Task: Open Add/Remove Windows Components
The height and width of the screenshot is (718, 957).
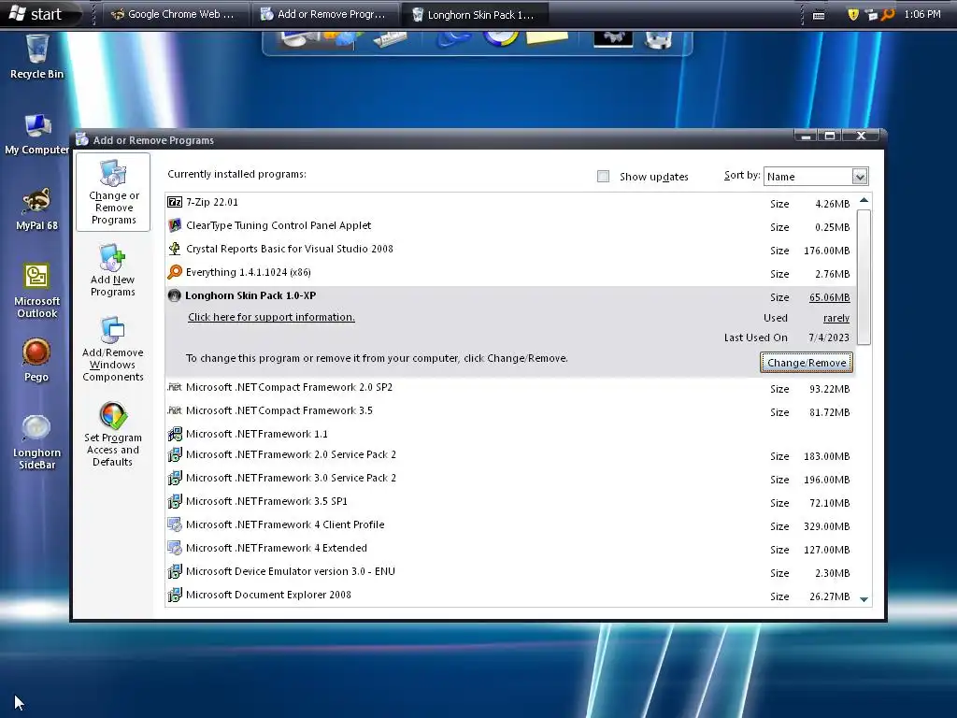Action: [x=113, y=350]
